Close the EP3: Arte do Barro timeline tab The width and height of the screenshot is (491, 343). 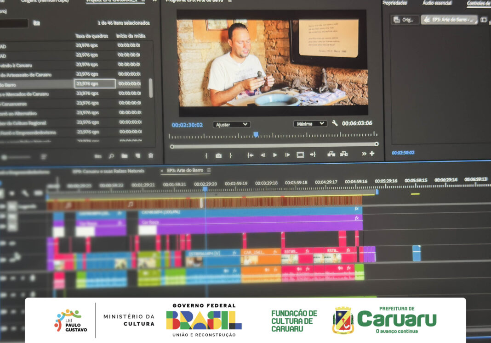162,171
